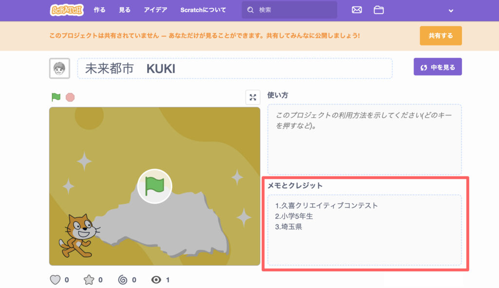499x288 pixels.
Task: Start project with small green flag
Action: [56, 97]
